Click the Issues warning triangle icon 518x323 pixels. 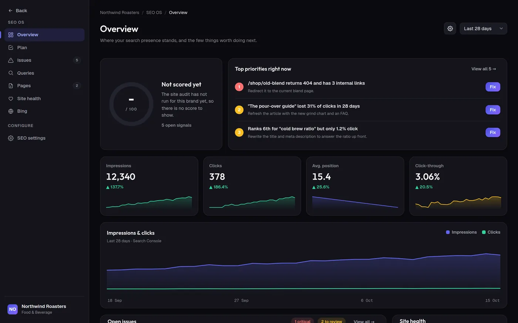(11, 60)
